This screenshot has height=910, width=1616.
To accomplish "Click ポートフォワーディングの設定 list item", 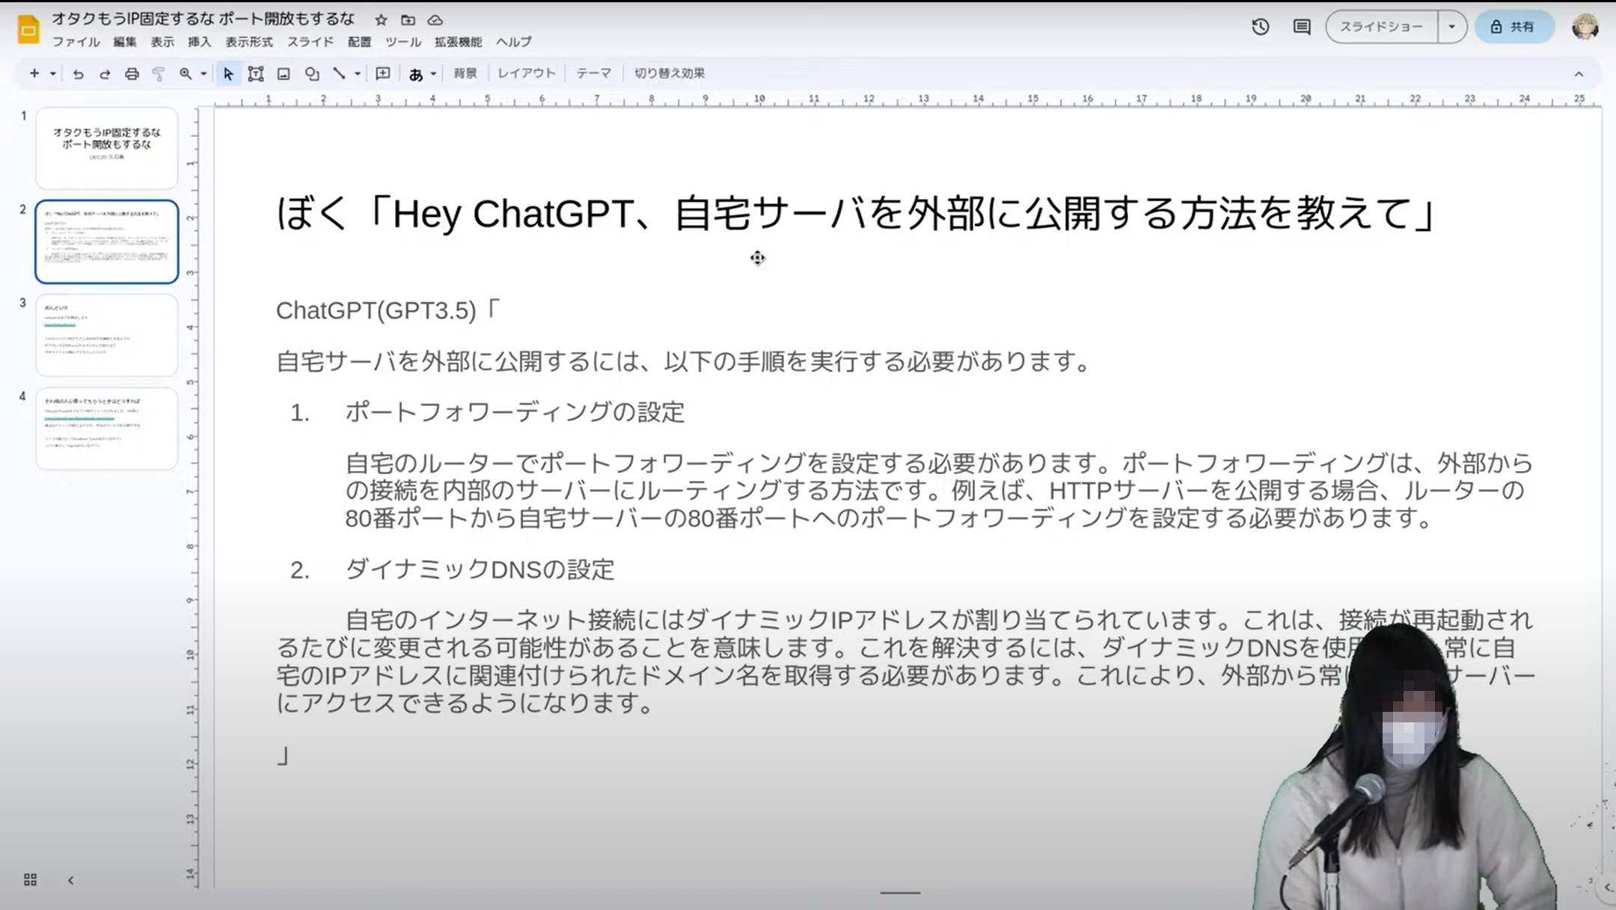I will pyautogui.click(x=515, y=412).
